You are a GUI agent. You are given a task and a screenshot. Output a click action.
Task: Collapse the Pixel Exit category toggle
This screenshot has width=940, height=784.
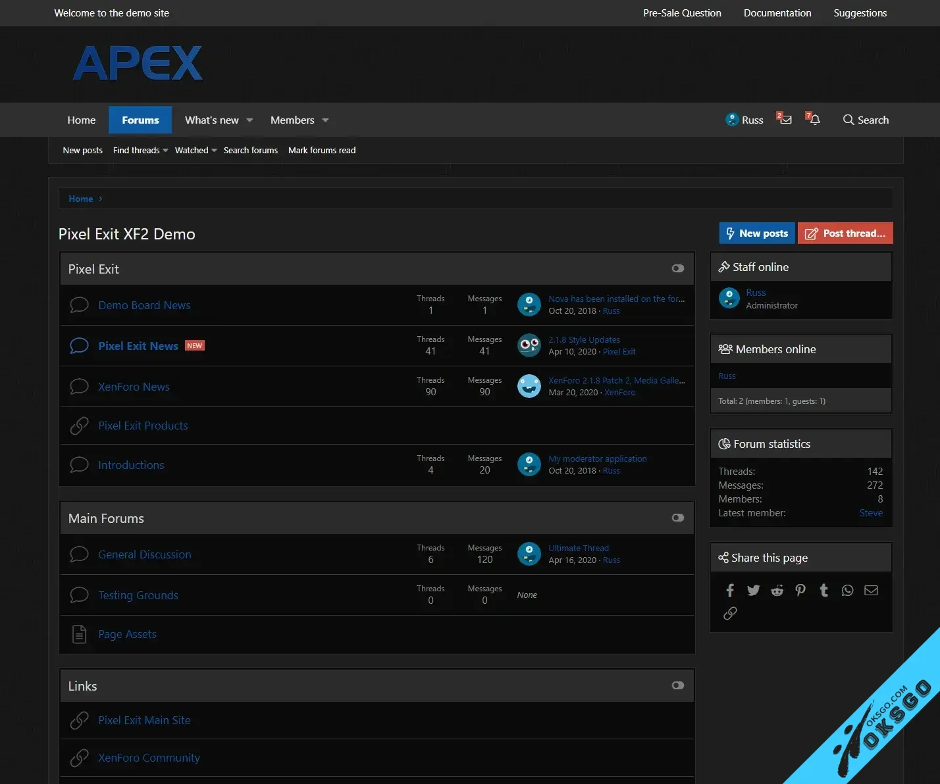(677, 268)
